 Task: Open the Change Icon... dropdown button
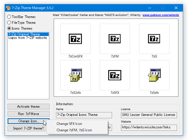(28, 121)
